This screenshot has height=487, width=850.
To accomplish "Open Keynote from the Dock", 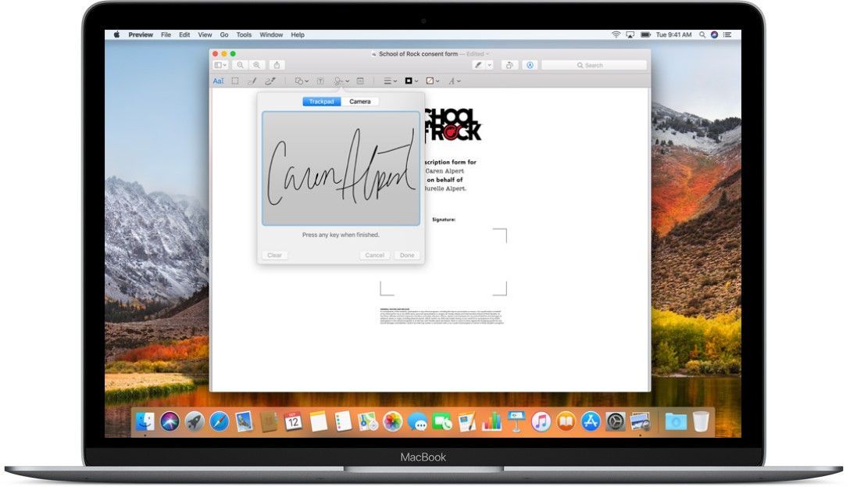I will [x=516, y=421].
